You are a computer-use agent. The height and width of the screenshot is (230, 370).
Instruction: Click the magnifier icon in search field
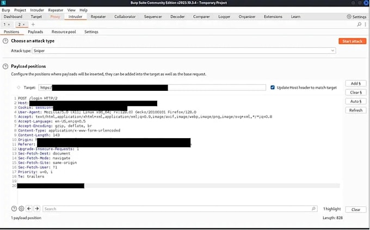313,209
